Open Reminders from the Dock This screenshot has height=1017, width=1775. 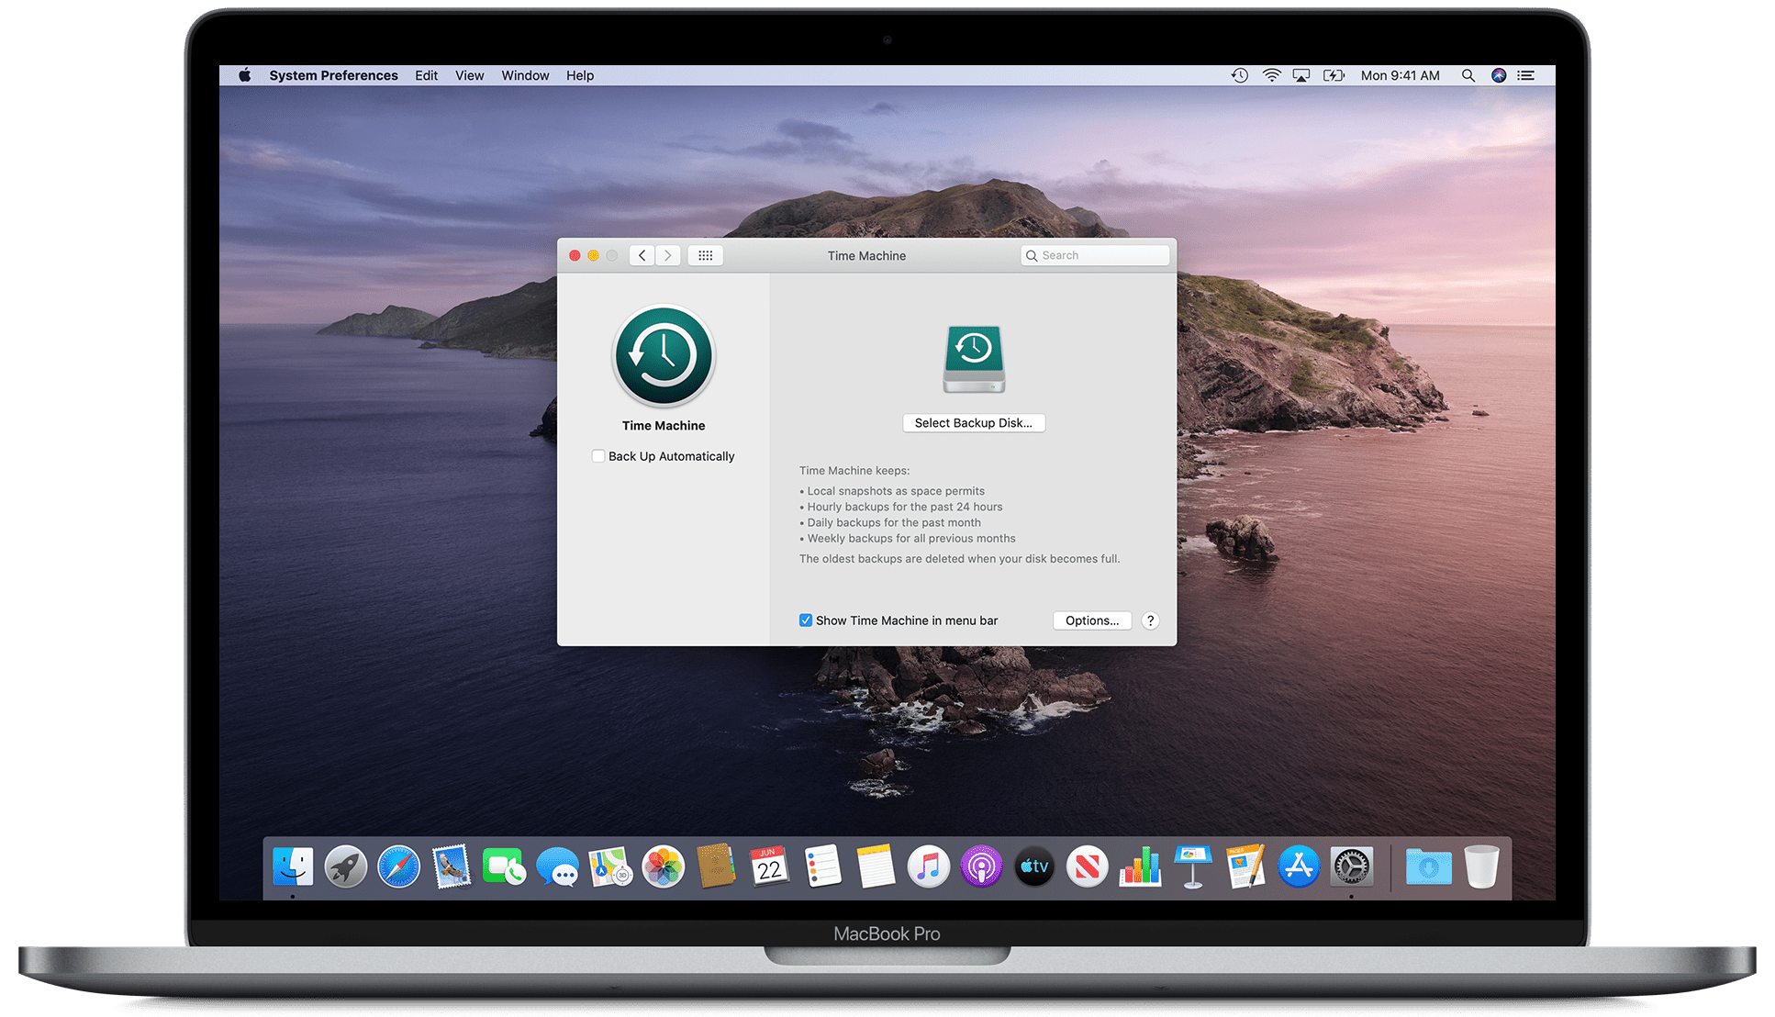pos(822,866)
